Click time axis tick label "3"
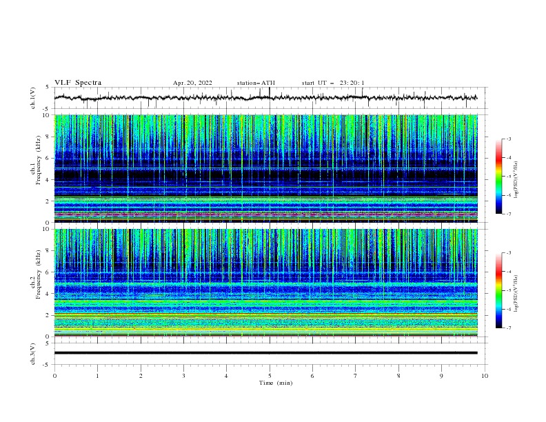The height and width of the screenshot is (422, 546). (x=183, y=376)
